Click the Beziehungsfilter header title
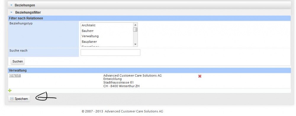 coord(28,12)
